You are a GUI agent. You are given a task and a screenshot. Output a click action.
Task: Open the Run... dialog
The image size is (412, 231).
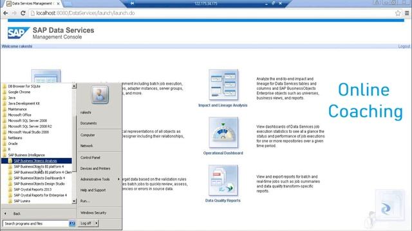click(85, 201)
